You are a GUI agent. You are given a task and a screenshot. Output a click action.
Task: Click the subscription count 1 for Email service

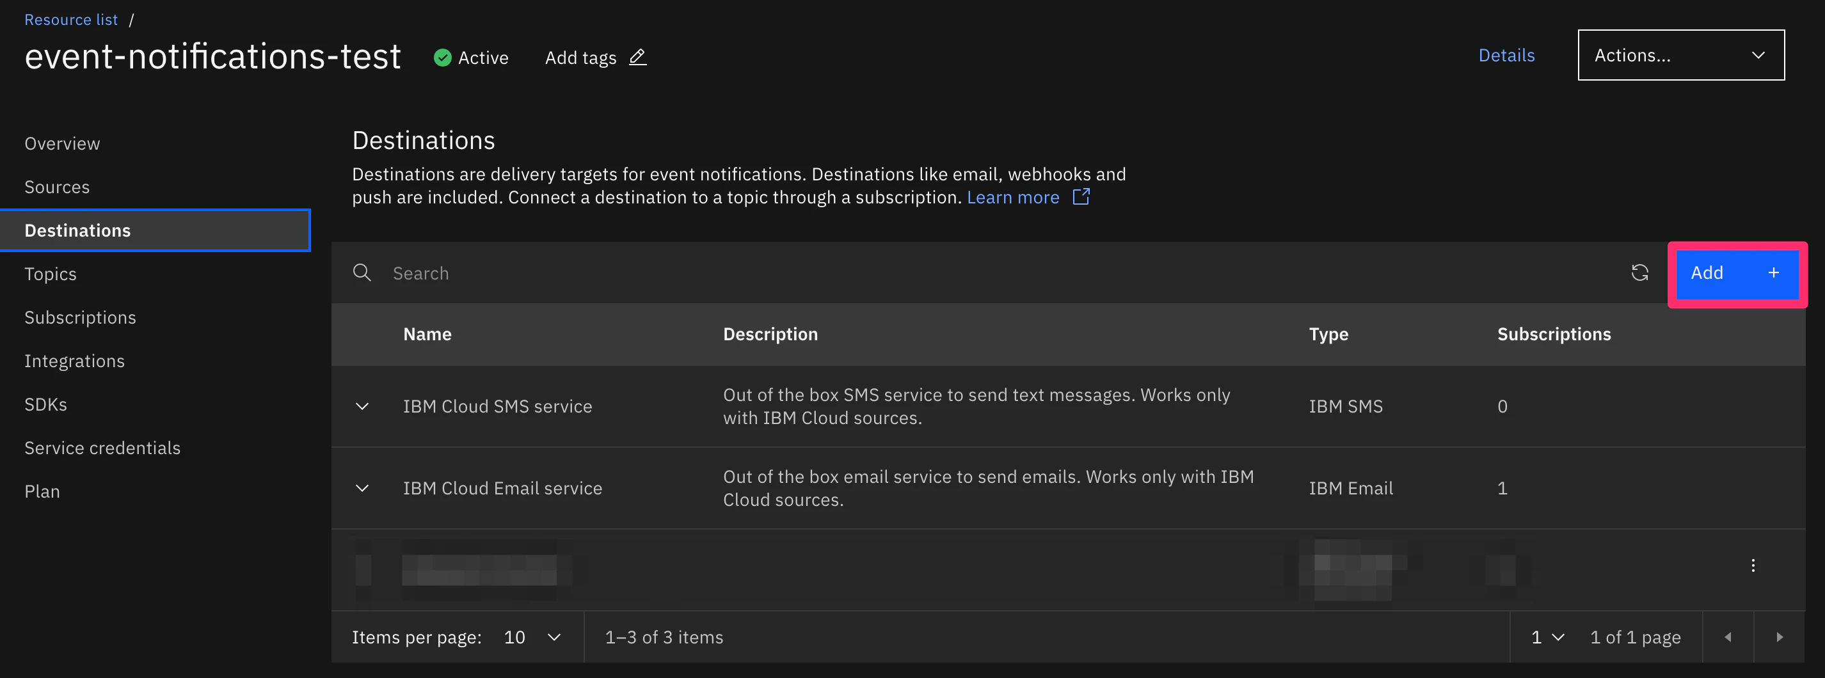click(x=1502, y=488)
